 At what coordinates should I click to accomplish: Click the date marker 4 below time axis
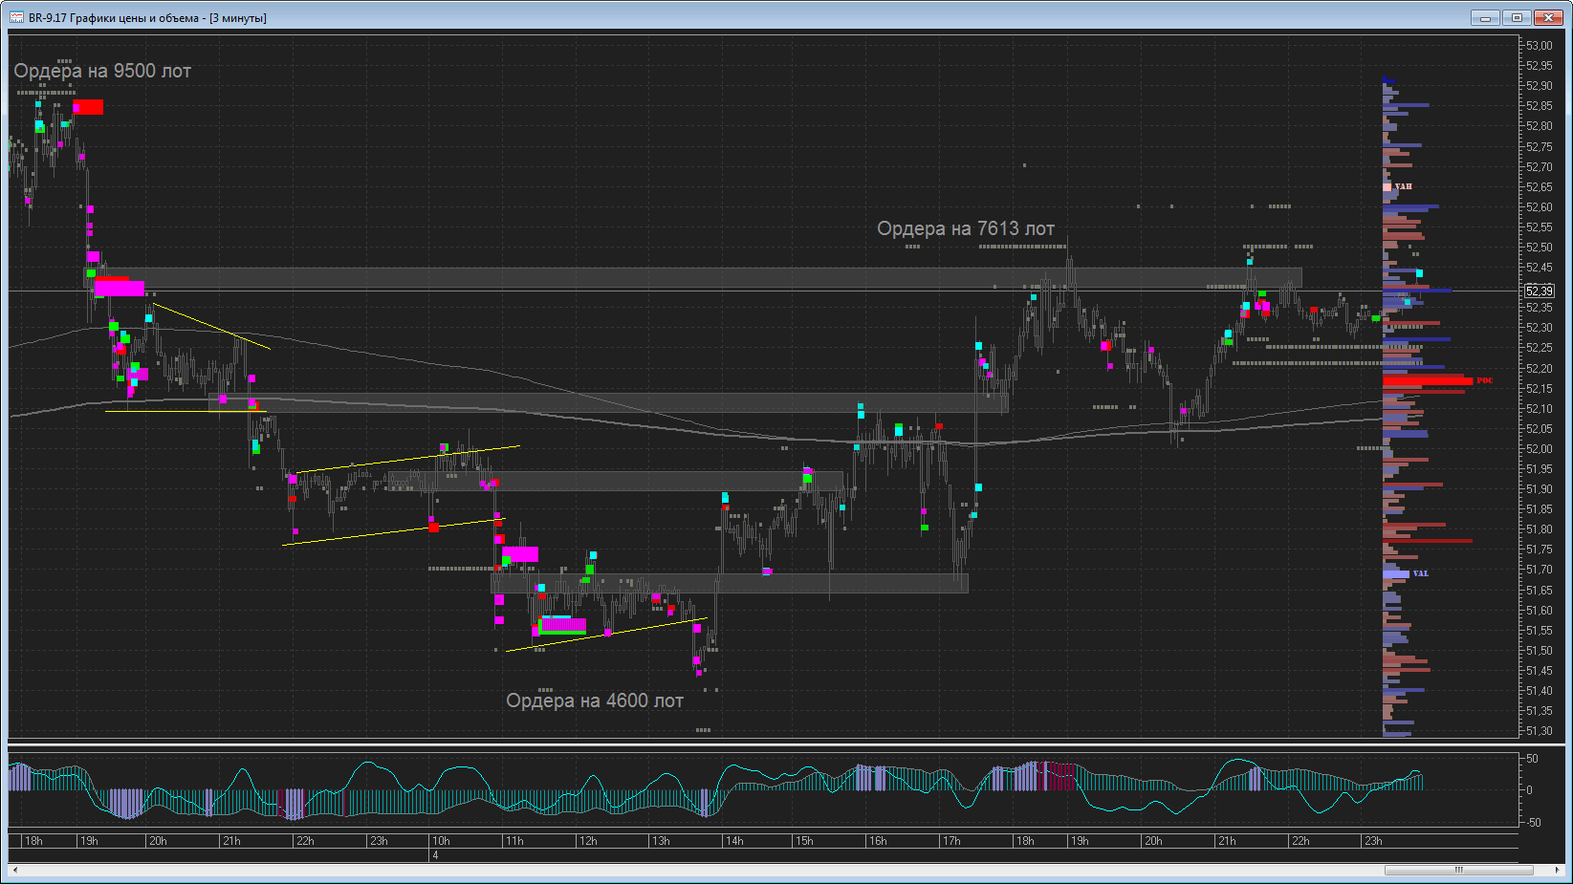pos(435,855)
